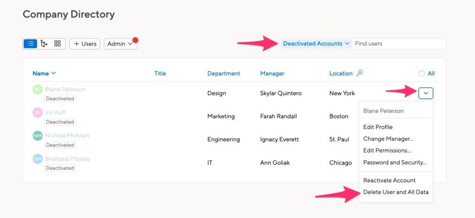The image size is (475, 218).
Task: Switch to org chart view icon
Action: click(44, 44)
